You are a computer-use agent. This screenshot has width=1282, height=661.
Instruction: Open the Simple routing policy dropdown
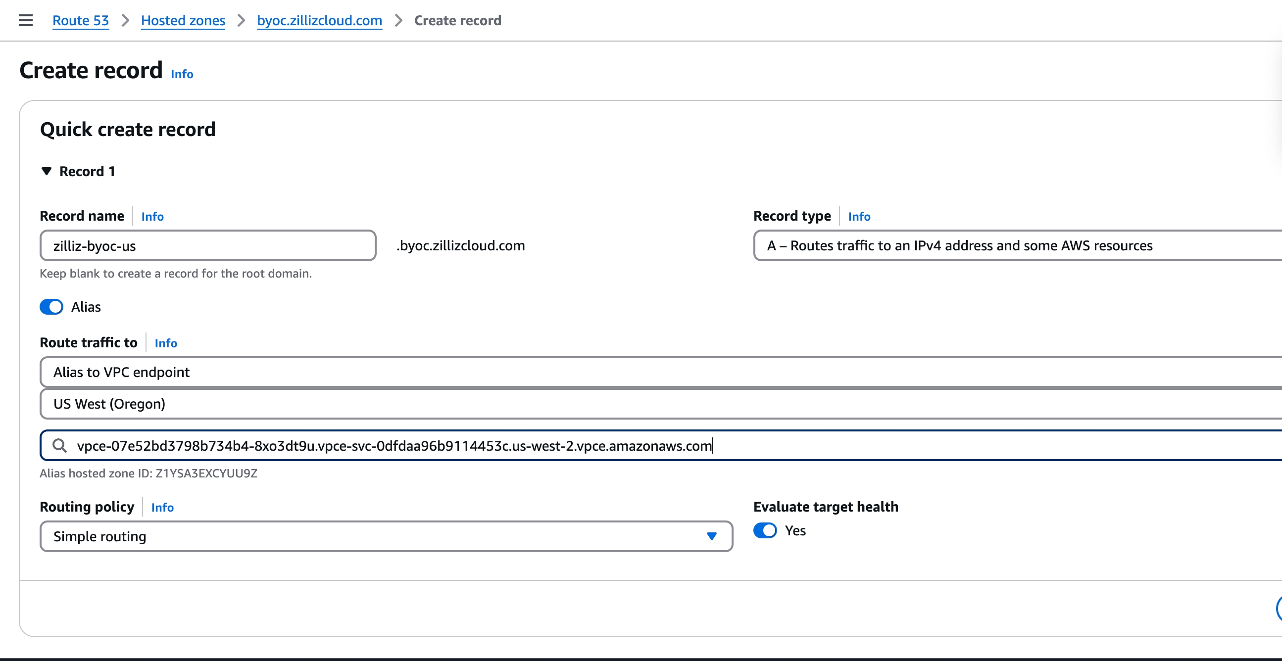point(386,537)
